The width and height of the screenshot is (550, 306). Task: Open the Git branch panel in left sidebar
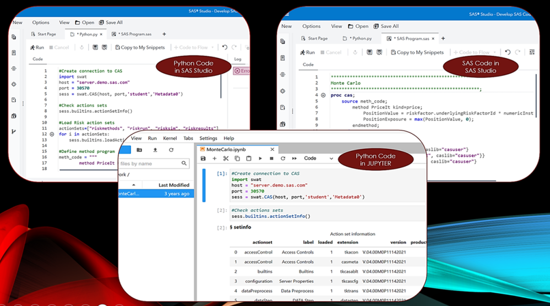click(x=14, y=132)
